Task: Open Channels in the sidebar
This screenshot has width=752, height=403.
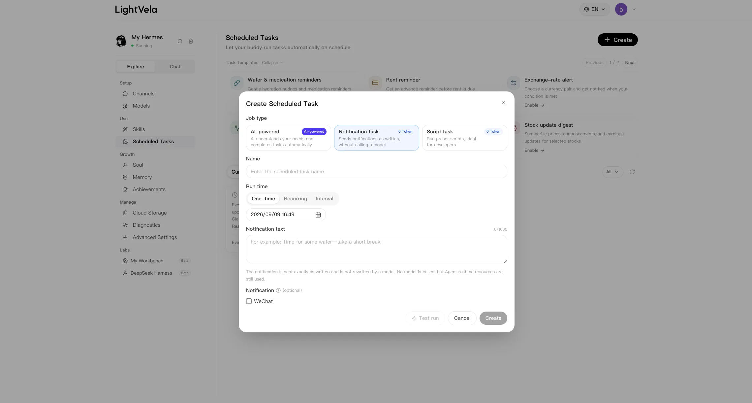Action: (155, 94)
